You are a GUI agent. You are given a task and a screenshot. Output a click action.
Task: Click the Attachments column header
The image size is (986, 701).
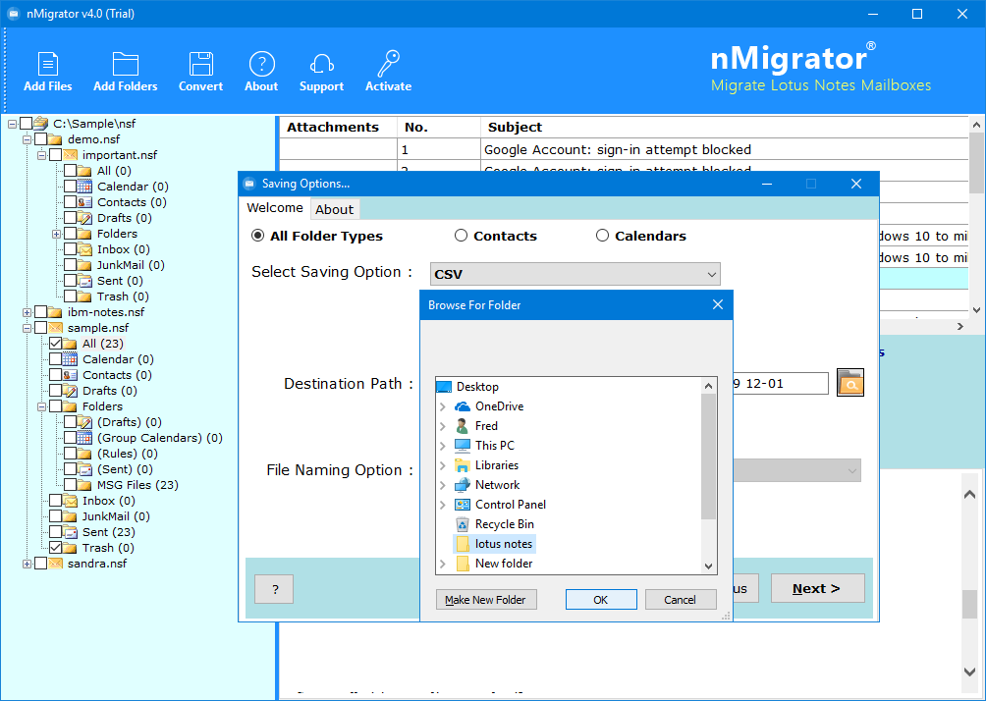338,127
